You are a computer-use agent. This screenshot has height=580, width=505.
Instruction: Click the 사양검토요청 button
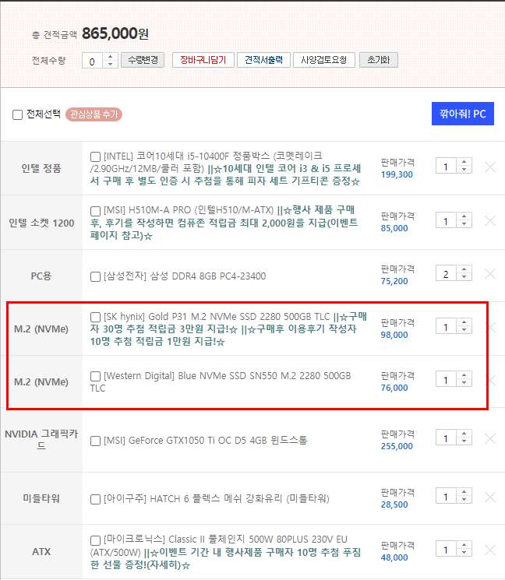tap(324, 60)
